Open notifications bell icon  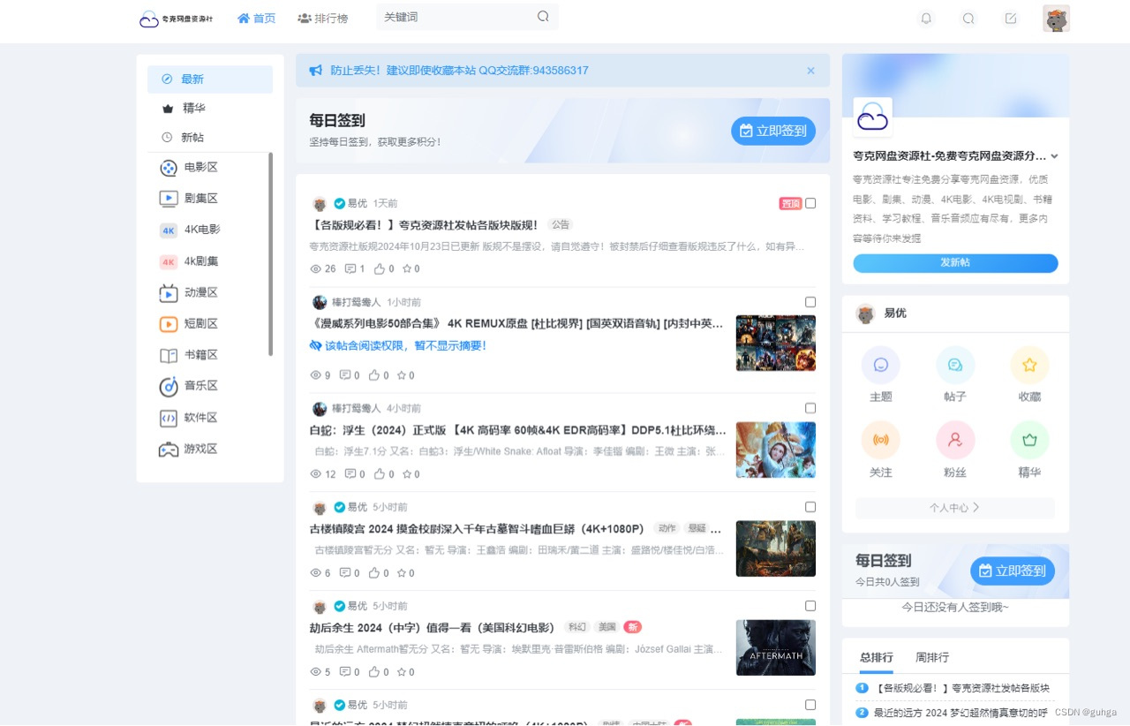tap(926, 18)
